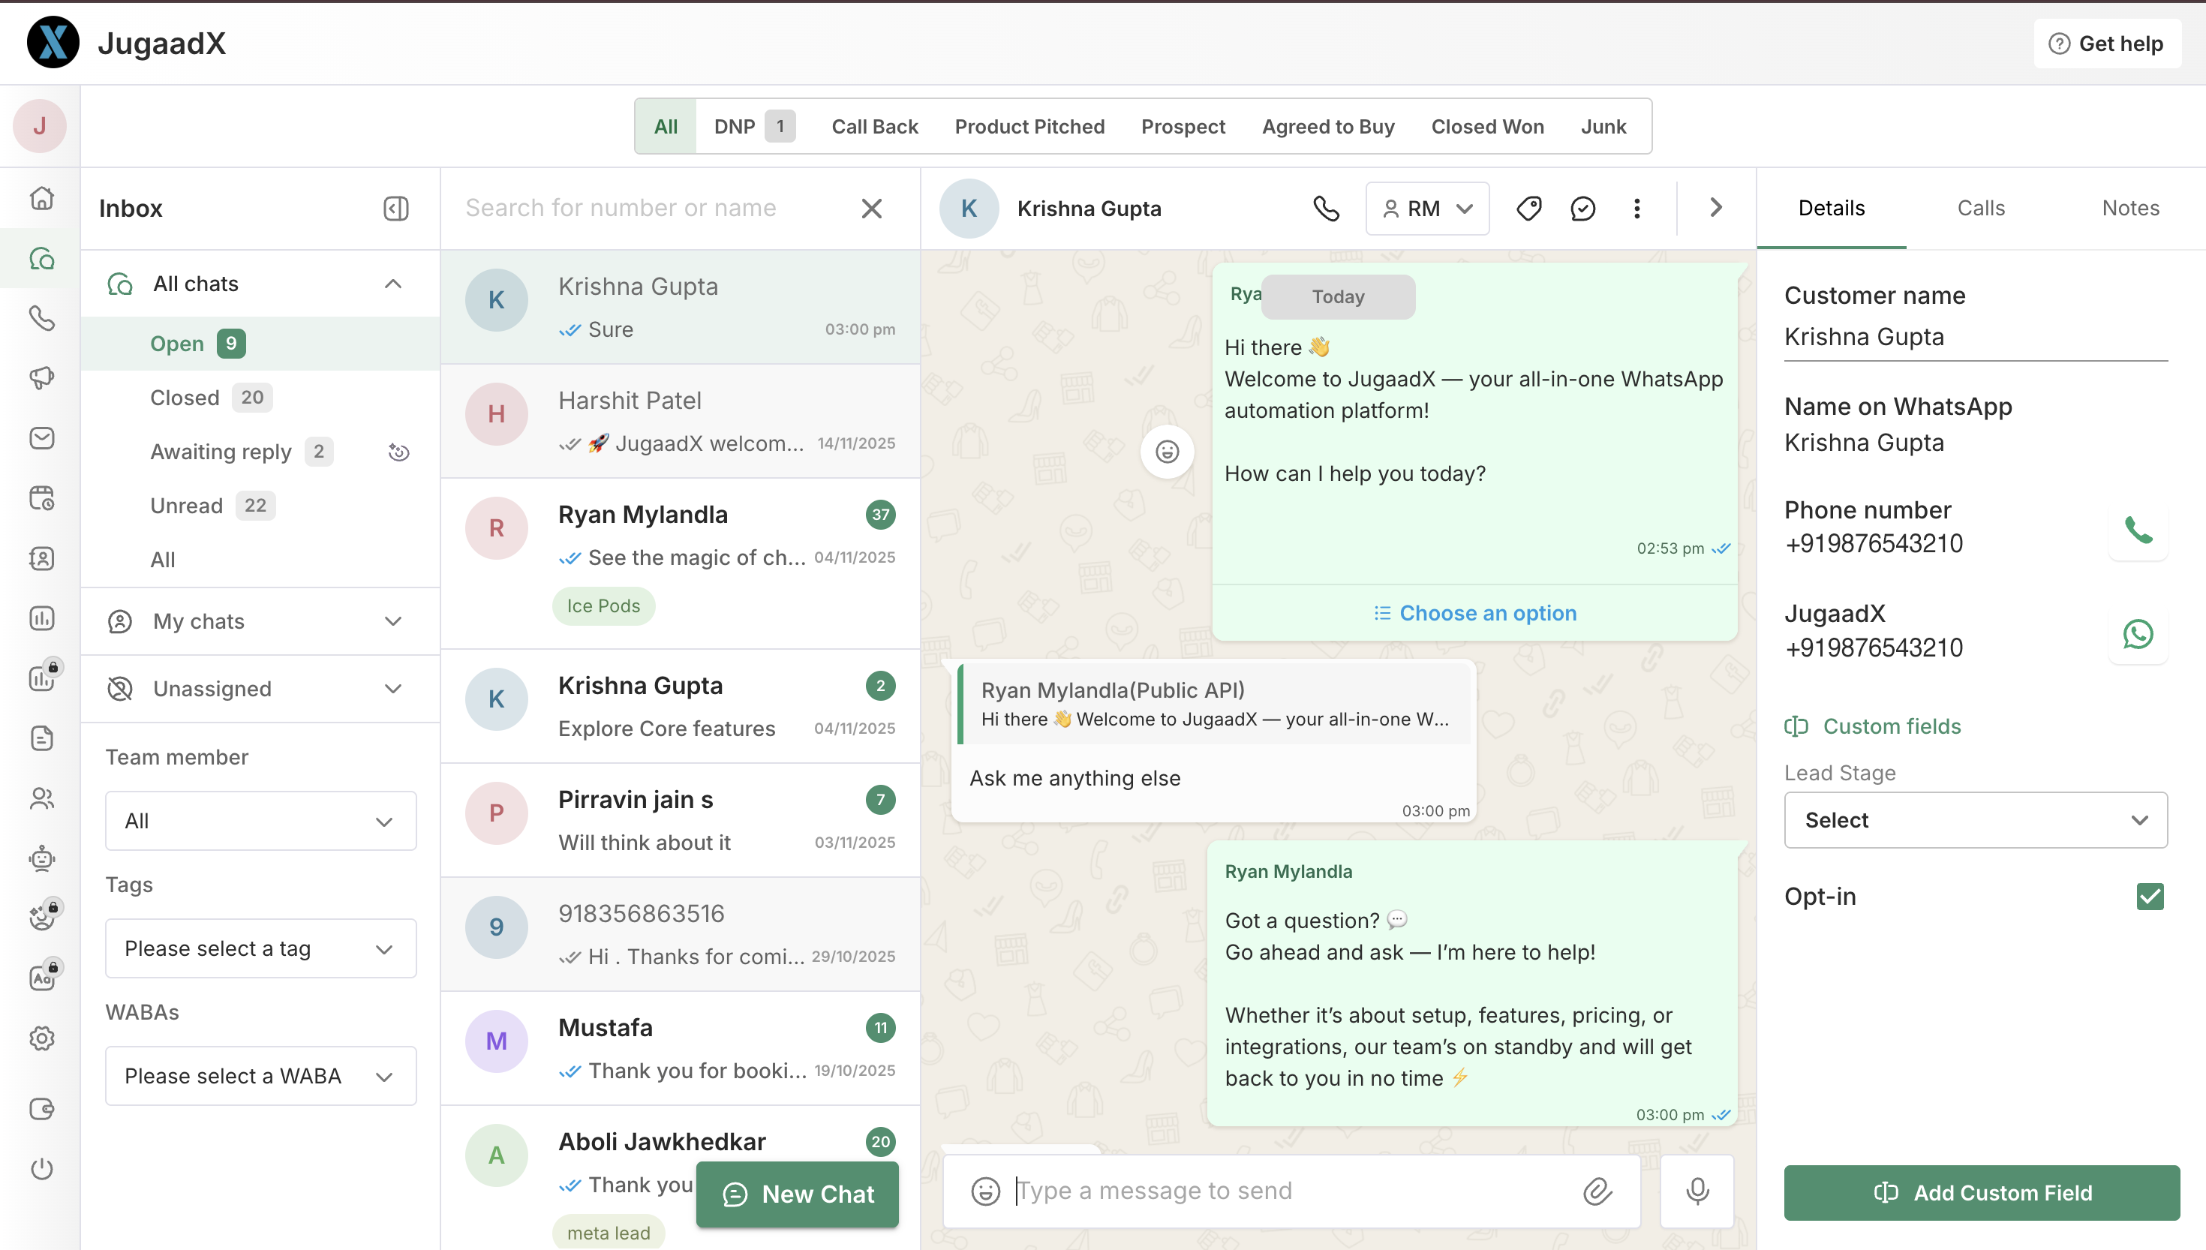2206x1250 pixels.
Task: Click the tag label icon in chat header
Action: 1528,209
